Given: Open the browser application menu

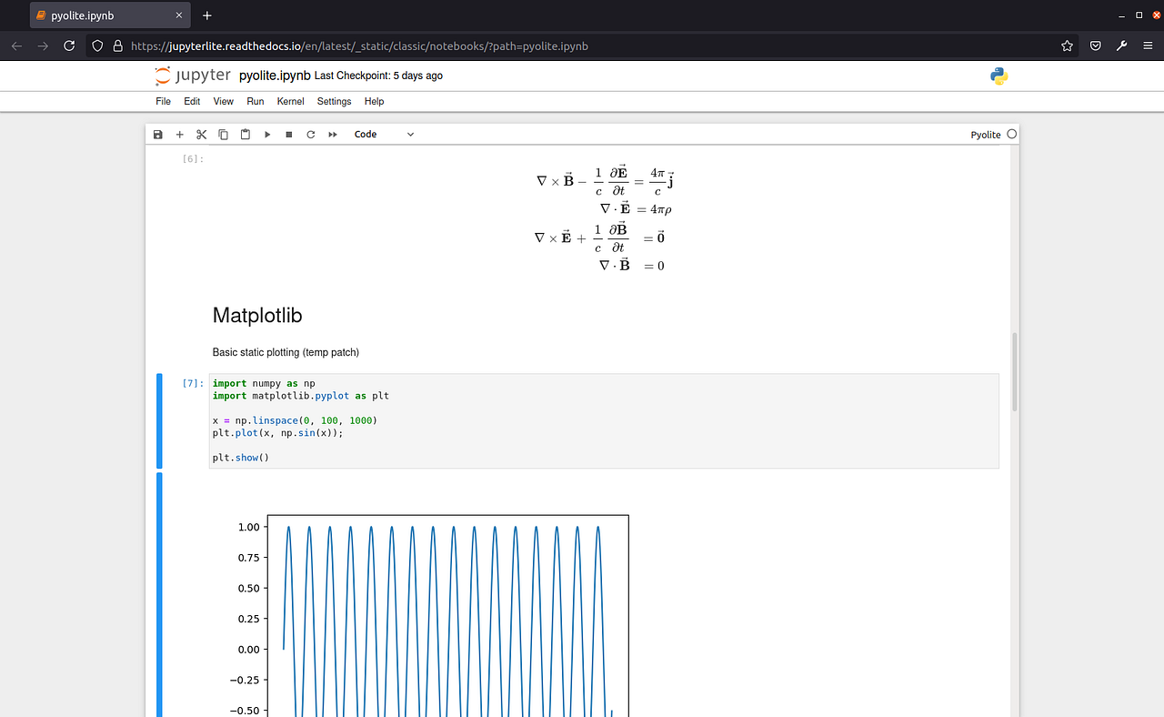Looking at the screenshot, I should click(x=1147, y=45).
